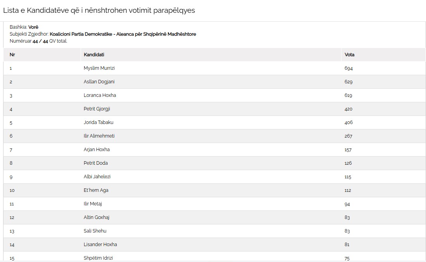Select Ilir Metaj from candidates
Screen dimensions: 426x262
[93, 204]
